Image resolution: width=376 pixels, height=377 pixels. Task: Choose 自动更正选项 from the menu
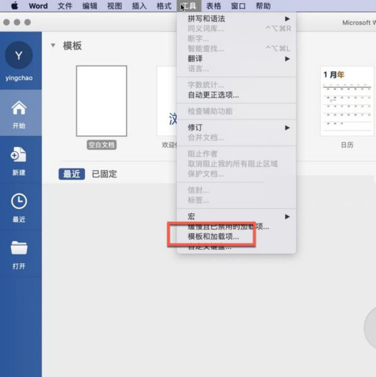236,96
